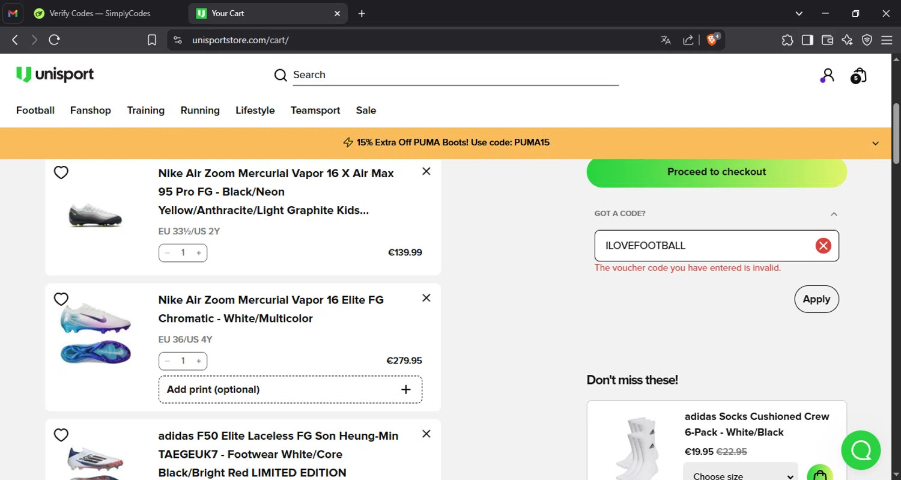
Task: Open Leo AI assistant icon
Action: click(847, 40)
